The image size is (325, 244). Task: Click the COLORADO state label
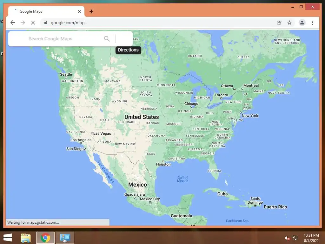(x=127, y=122)
